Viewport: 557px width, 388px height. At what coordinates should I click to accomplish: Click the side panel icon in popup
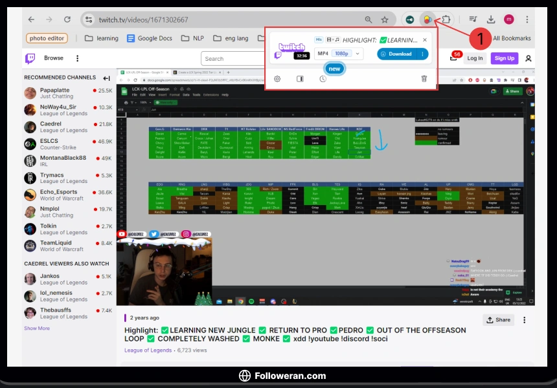click(x=300, y=79)
